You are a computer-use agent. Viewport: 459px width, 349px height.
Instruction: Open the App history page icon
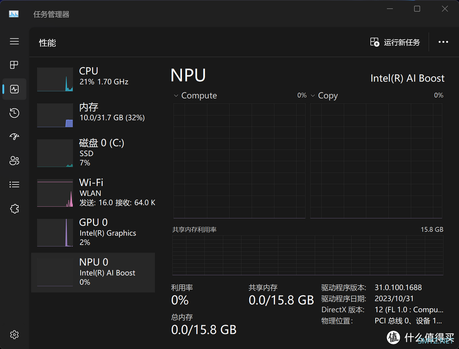(14, 113)
